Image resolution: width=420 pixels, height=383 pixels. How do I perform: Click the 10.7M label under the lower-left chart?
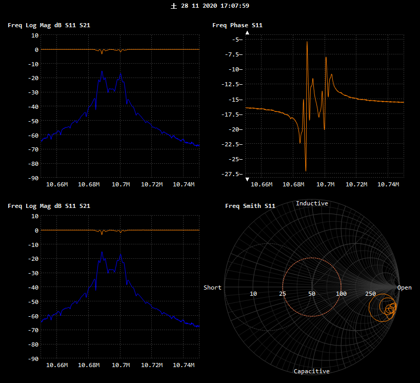[x=121, y=366]
